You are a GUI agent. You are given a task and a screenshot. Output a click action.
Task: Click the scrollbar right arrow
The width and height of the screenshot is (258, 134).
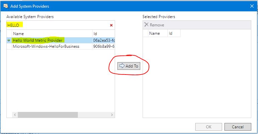point(112,115)
